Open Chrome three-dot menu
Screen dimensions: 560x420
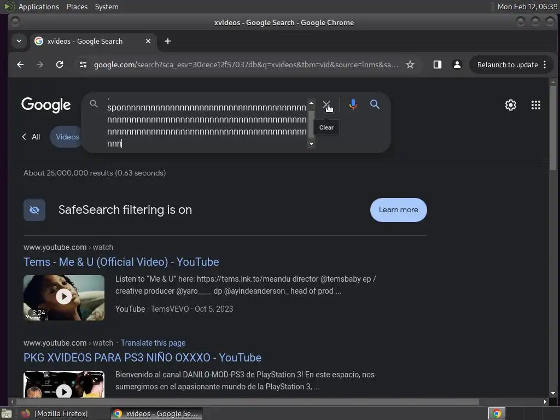545,65
